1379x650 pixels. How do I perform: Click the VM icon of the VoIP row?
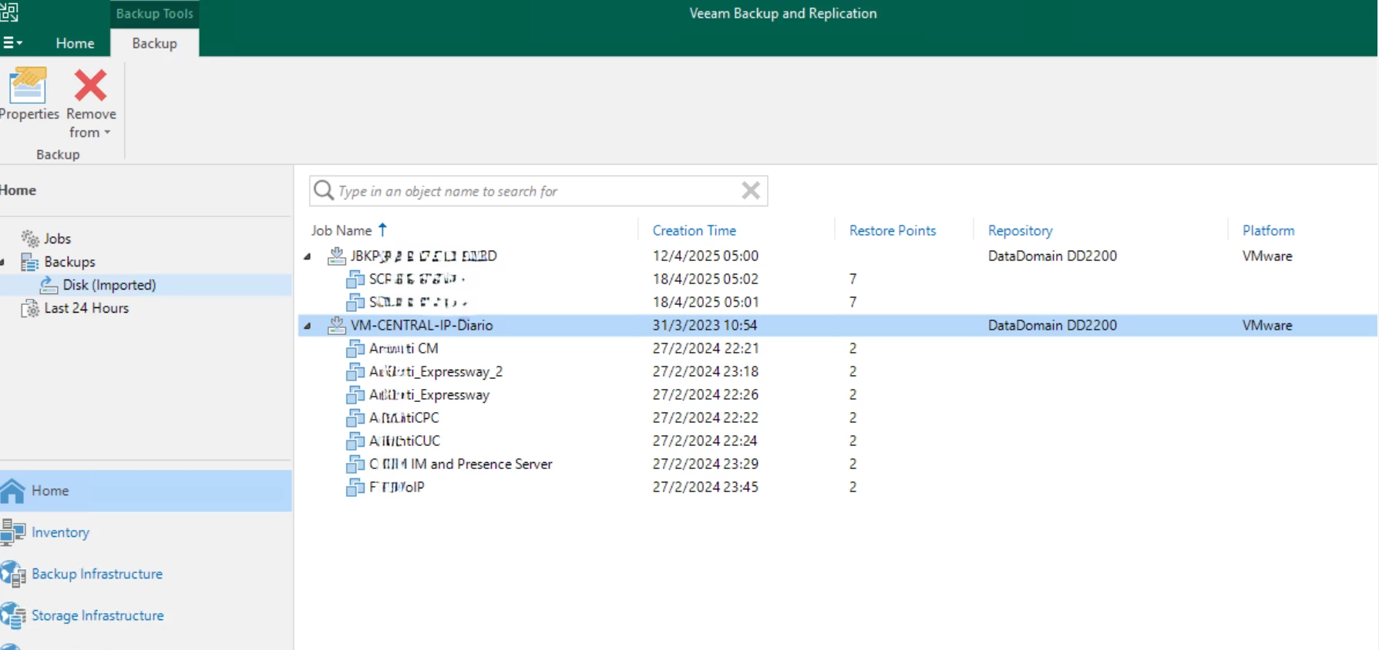[355, 487]
